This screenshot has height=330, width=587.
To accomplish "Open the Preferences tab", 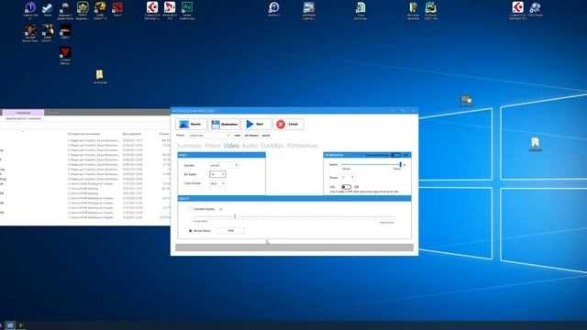I will [302, 146].
